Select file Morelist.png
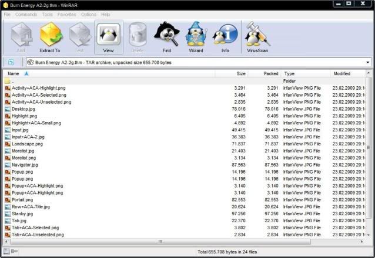375x258 pixels. point(24,158)
